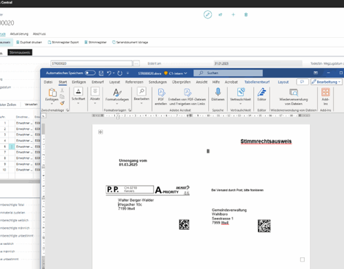This screenshot has width=344, height=269.
Task: Click the tab selector at ruler corner
Action: point(43,116)
